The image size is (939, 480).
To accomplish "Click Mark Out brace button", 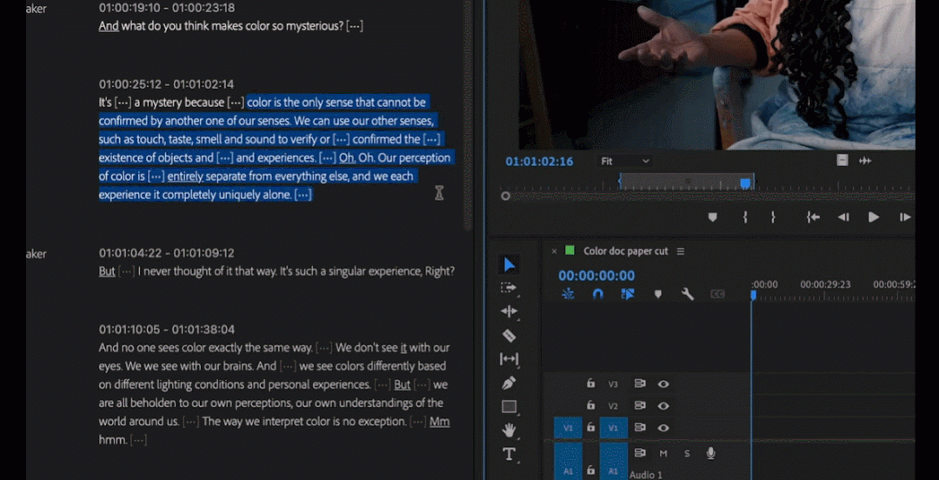I will [x=773, y=217].
